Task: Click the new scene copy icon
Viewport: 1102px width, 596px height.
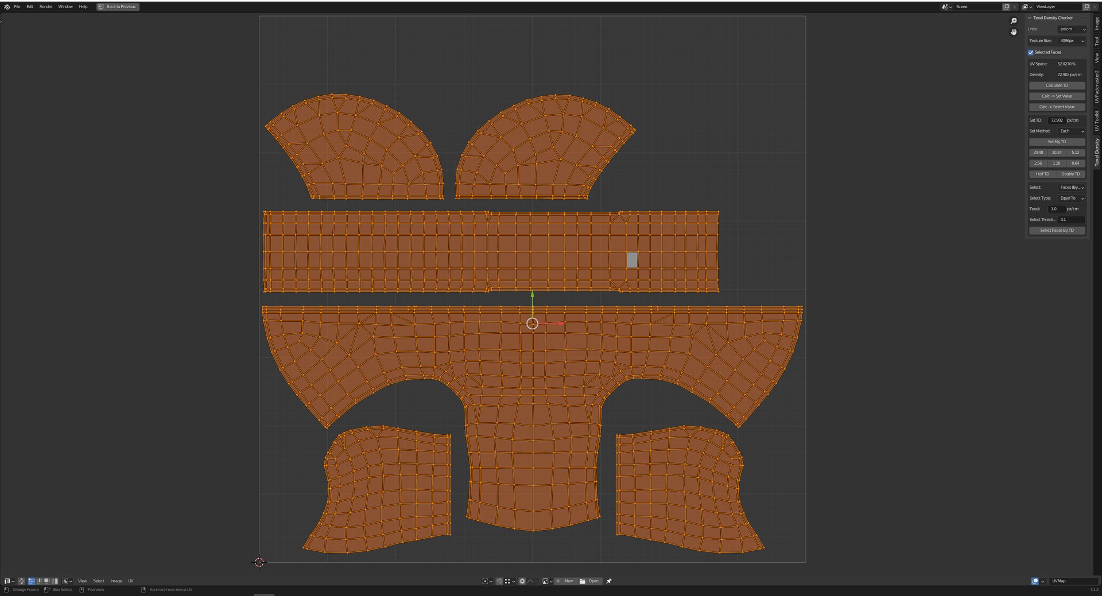Action: point(1006,7)
